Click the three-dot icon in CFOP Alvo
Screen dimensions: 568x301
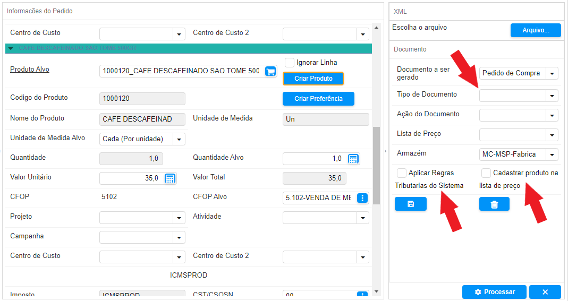(x=362, y=198)
